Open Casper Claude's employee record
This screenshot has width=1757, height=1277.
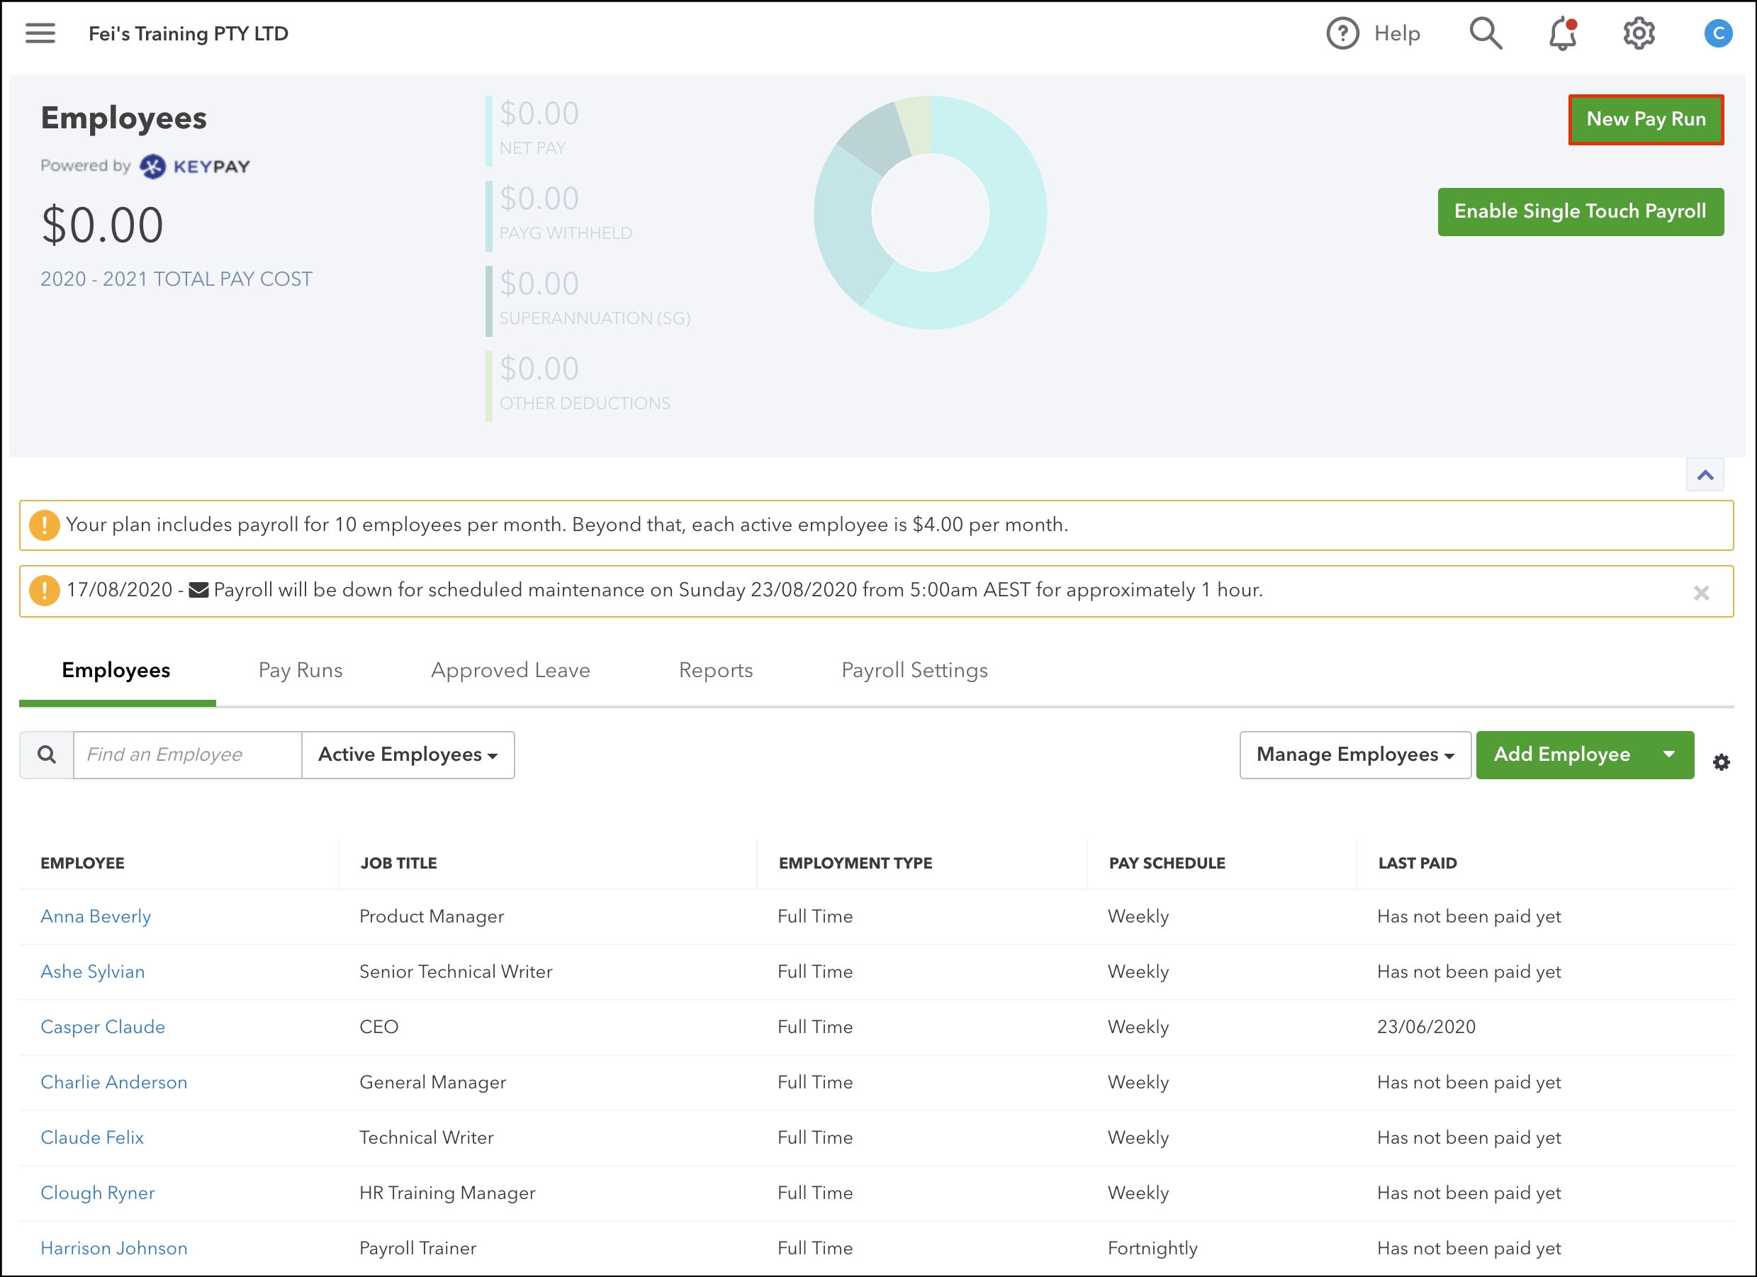click(102, 1027)
